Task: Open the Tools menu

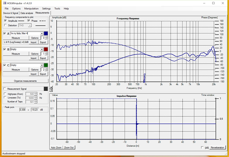Action: (57, 9)
